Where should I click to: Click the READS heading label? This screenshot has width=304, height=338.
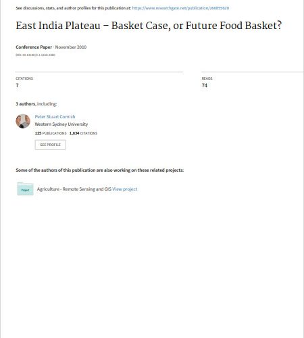click(x=207, y=78)
